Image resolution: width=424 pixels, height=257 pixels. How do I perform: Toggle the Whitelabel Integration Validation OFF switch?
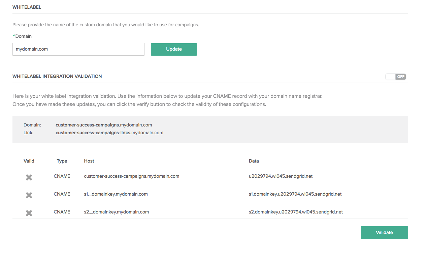pyautogui.click(x=396, y=77)
